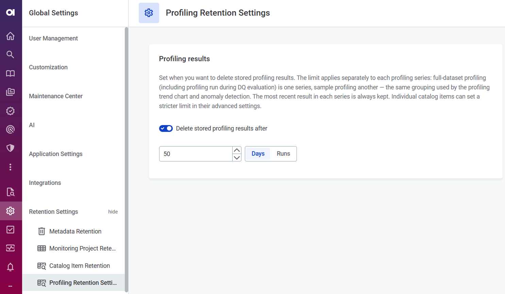The image size is (505, 294).
Task: Open the checkbox tasks sidebar icon
Action: (x=11, y=229)
